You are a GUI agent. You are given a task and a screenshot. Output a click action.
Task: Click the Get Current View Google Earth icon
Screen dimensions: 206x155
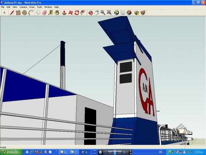click(x=116, y=13)
